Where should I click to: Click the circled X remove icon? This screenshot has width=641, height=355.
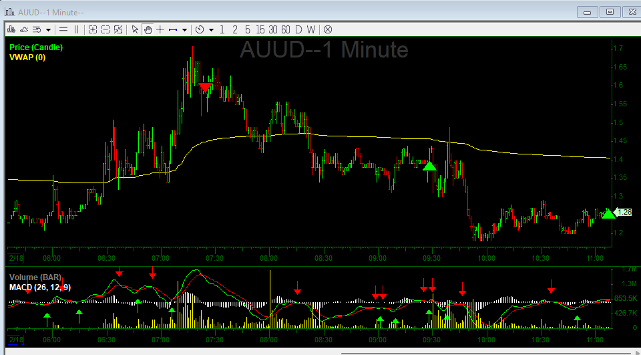(328, 29)
